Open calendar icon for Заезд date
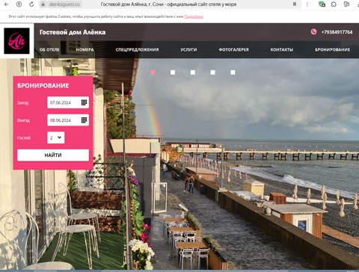The height and width of the screenshot is (272, 359). click(x=85, y=102)
